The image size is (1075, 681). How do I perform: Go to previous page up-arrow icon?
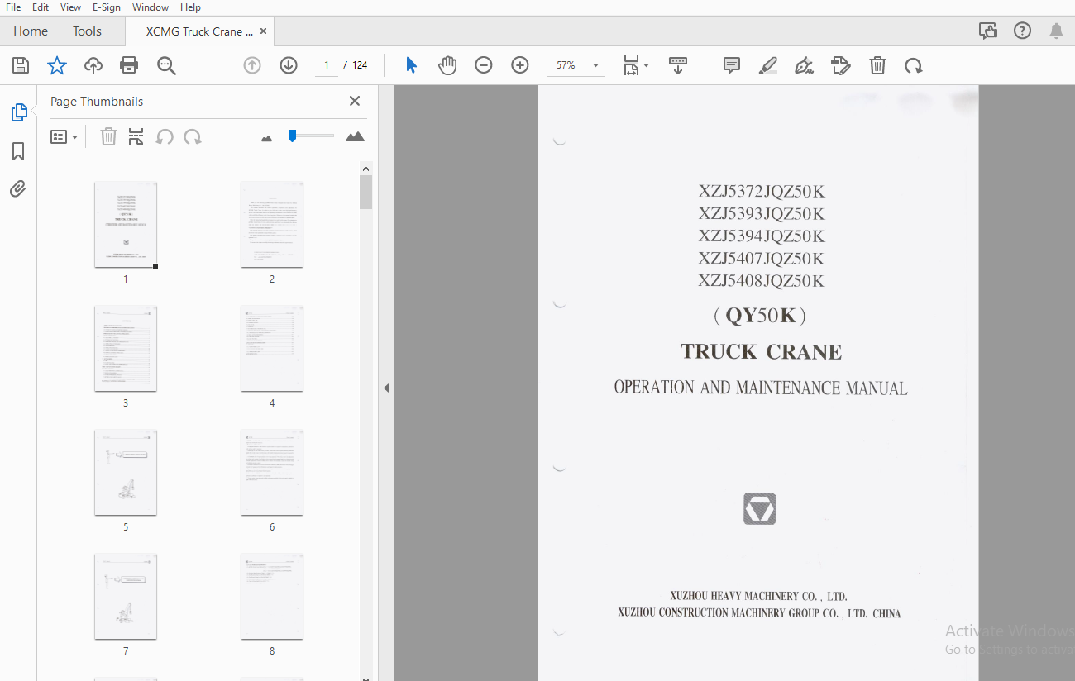(x=252, y=65)
